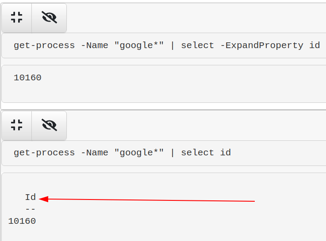This screenshot has height=241, width=326.
Task: Place cursor on "select id" in second command
Action: click(206, 153)
